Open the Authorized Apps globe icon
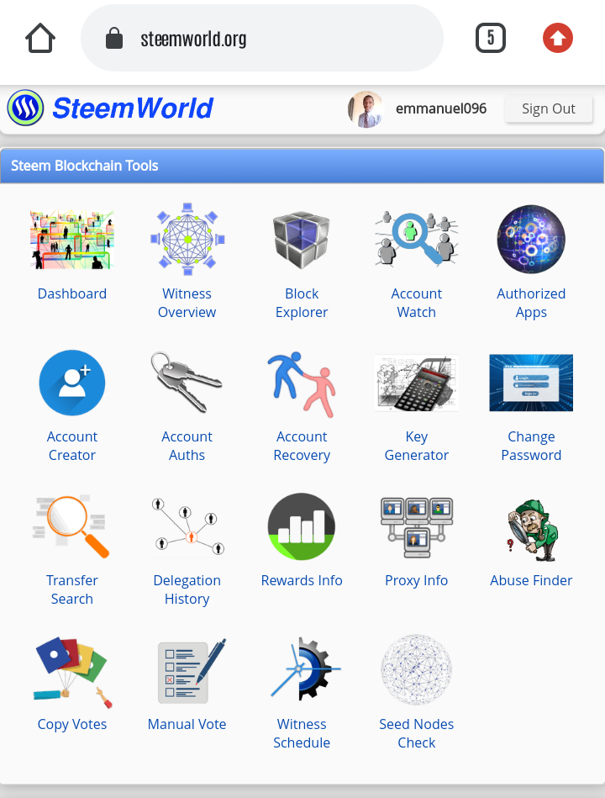Image resolution: width=605 pixels, height=798 pixels. click(531, 239)
